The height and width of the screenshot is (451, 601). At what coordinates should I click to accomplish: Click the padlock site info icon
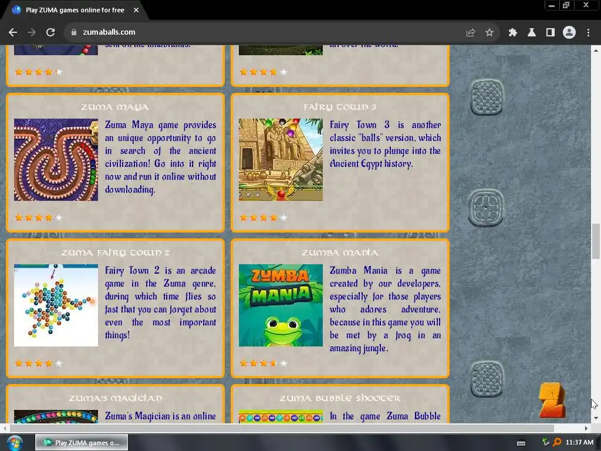tap(73, 32)
